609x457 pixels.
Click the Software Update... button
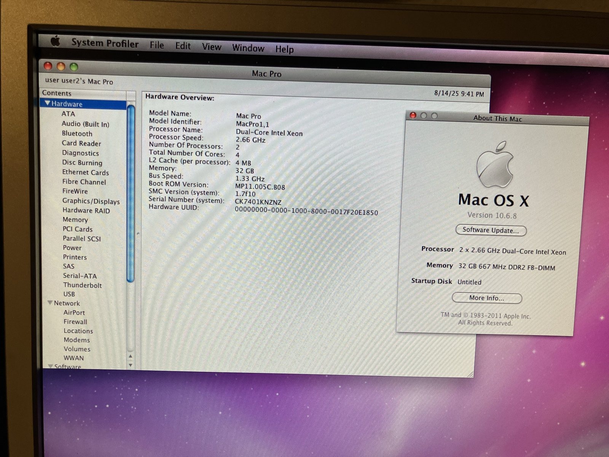491,230
